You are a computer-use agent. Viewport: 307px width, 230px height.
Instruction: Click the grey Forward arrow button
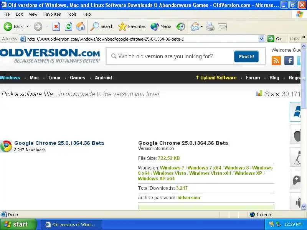[x=38, y=26]
